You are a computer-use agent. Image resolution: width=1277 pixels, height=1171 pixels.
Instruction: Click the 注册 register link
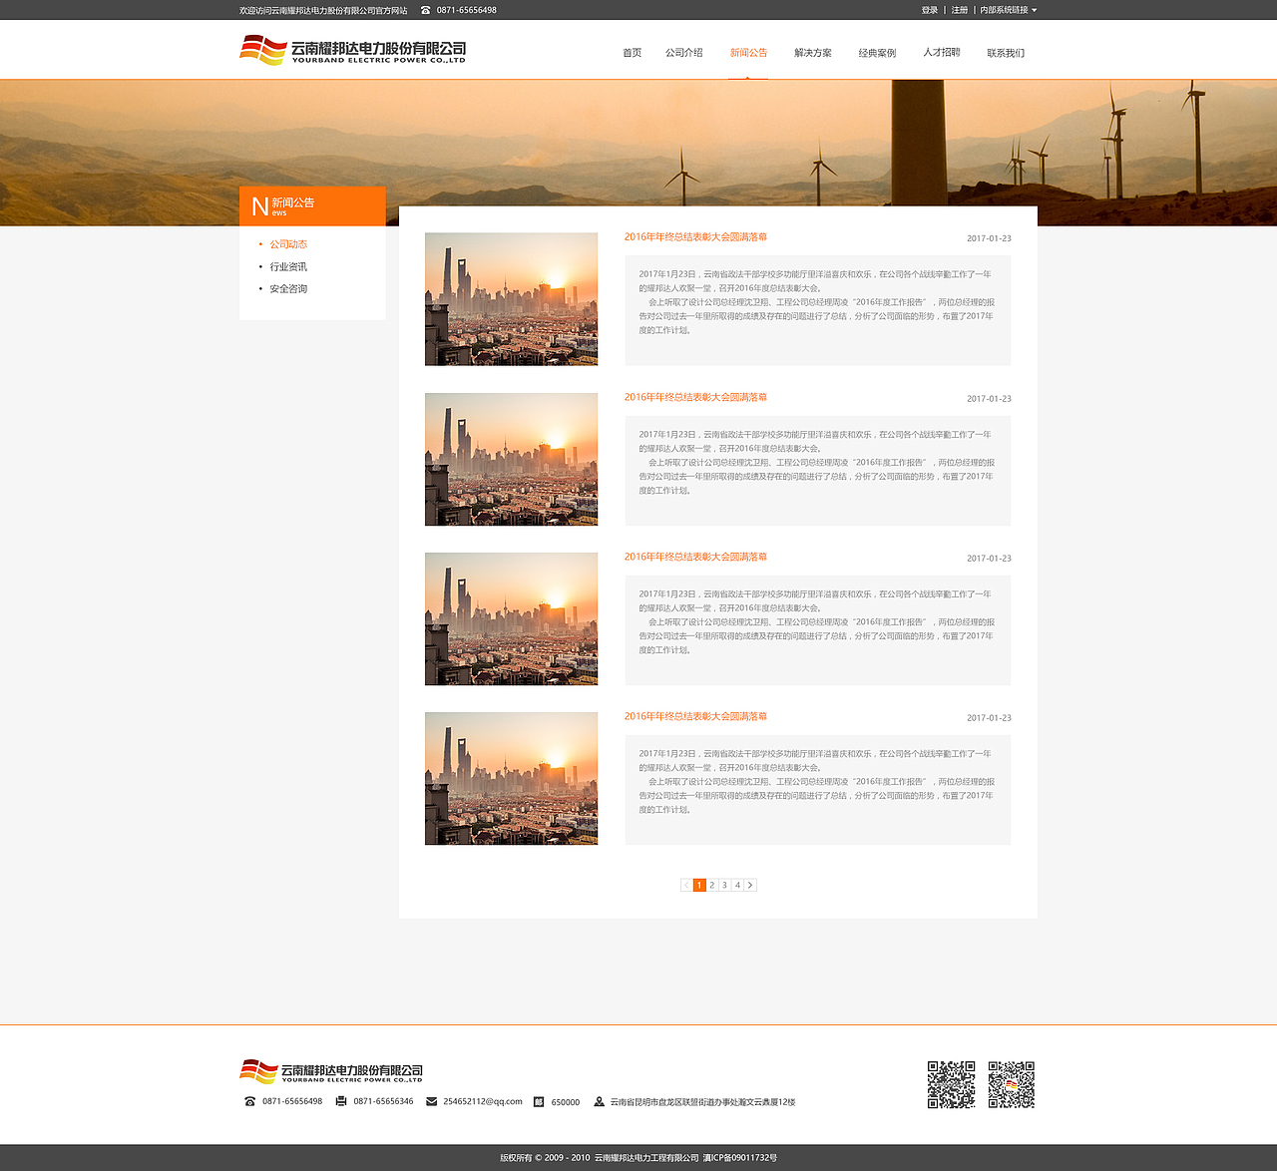click(960, 10)
